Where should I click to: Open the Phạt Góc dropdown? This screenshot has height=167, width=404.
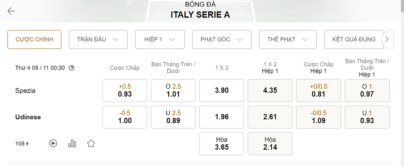(x=221, y=39)
